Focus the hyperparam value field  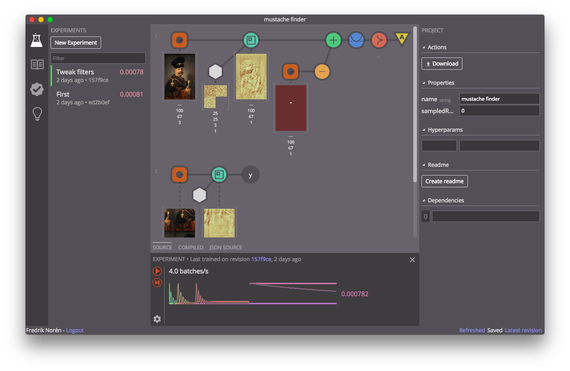(x=499, y=146)
